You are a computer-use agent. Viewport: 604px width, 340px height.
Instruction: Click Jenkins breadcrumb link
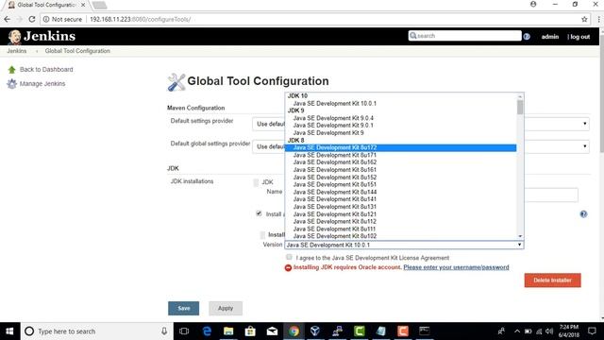[17, 51]
